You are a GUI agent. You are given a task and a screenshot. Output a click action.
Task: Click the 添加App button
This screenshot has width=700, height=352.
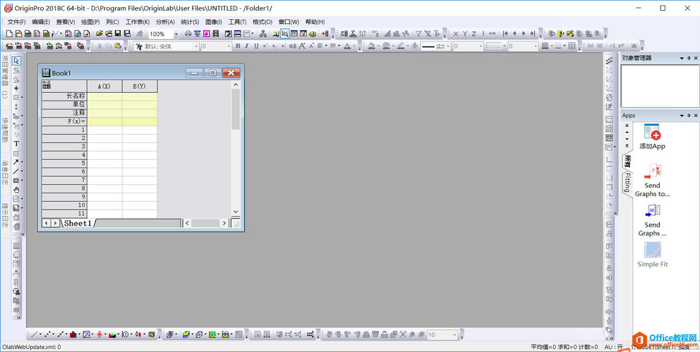pyautogui.click(x=652, y=136)
